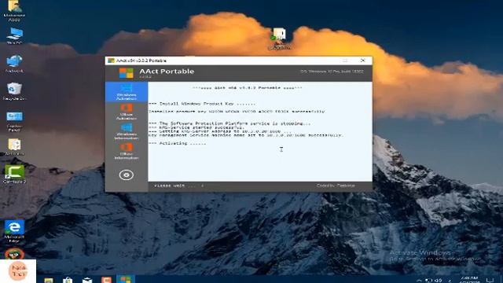
Task: Open the Action Center notifications icon
Action: click(x=490, y=280)
